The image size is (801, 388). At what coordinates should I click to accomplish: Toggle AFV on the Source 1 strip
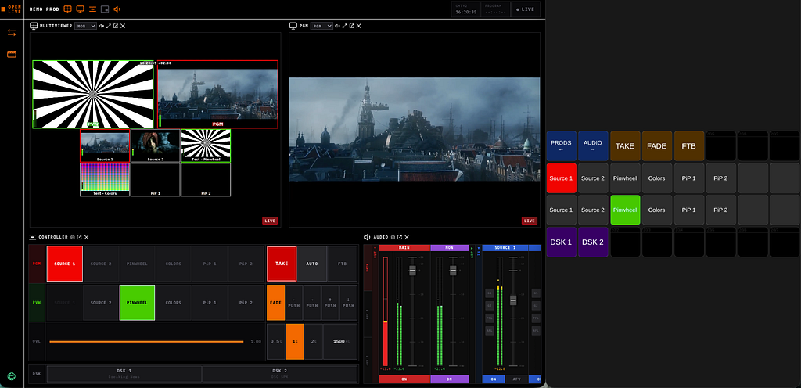pos(516,379)
